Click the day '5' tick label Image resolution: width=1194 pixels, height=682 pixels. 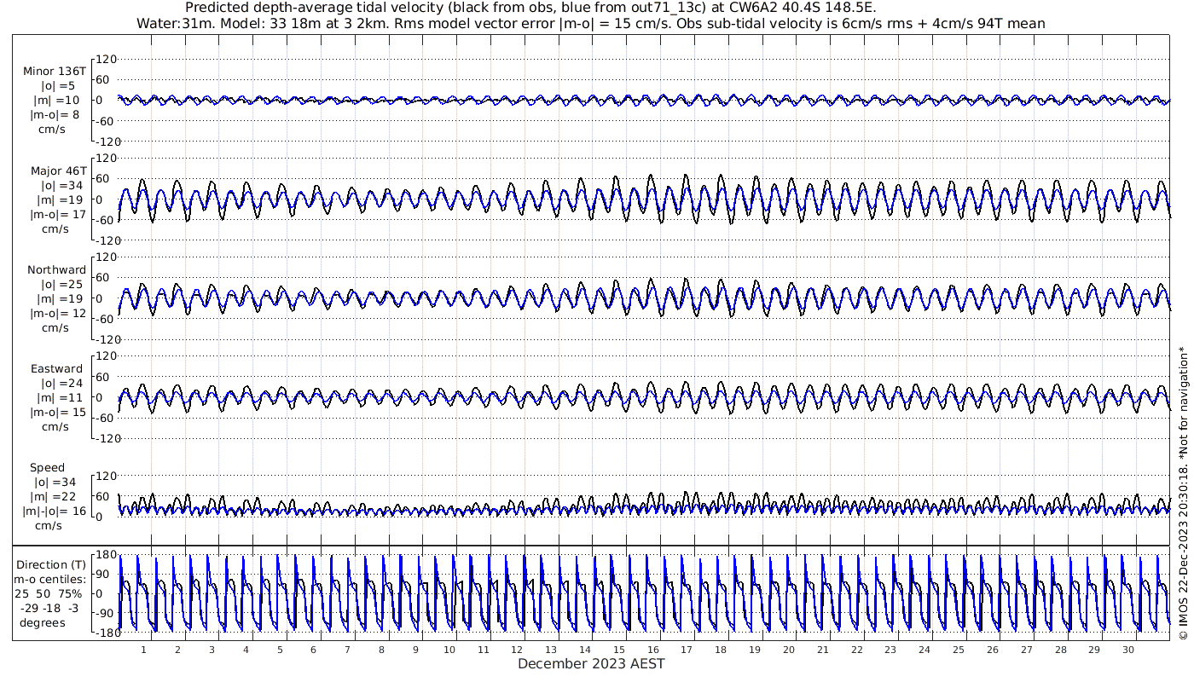click(280, 650)
